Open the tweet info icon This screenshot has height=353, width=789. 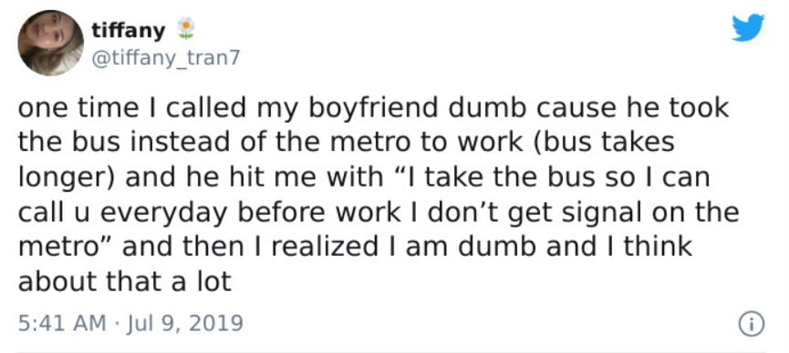click(x=752, y=324)
